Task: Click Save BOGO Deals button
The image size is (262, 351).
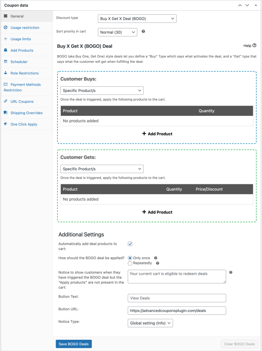Action: coord(73,344)
